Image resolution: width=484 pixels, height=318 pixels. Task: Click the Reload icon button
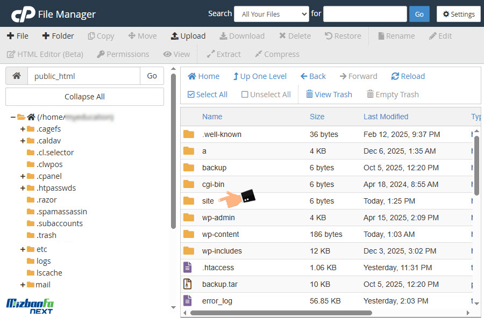click(395, 76)
